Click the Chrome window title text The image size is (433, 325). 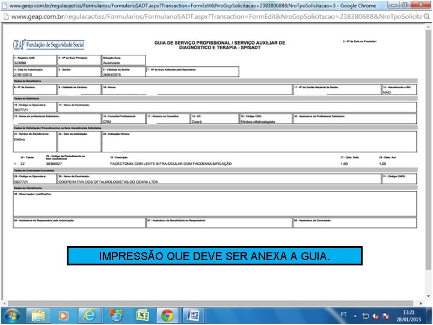192,5
